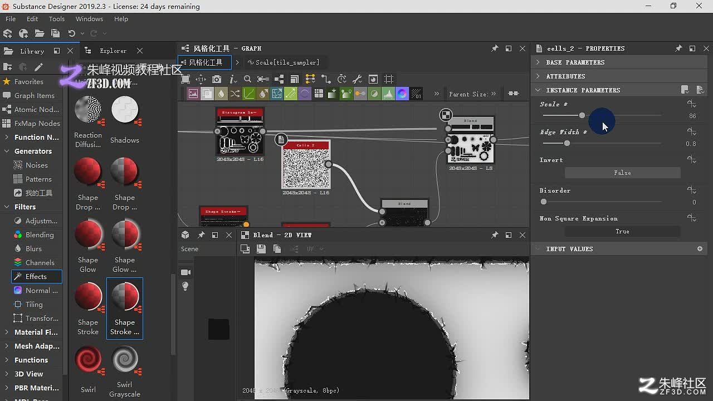Collapse the Generators library category
The height and width of the screenshot is (401, 713).
point(6,151)
